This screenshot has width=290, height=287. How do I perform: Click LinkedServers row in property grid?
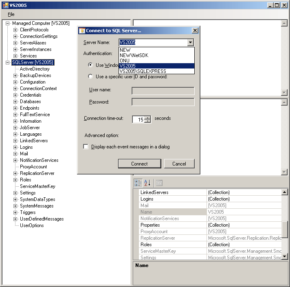click(210, 192)
